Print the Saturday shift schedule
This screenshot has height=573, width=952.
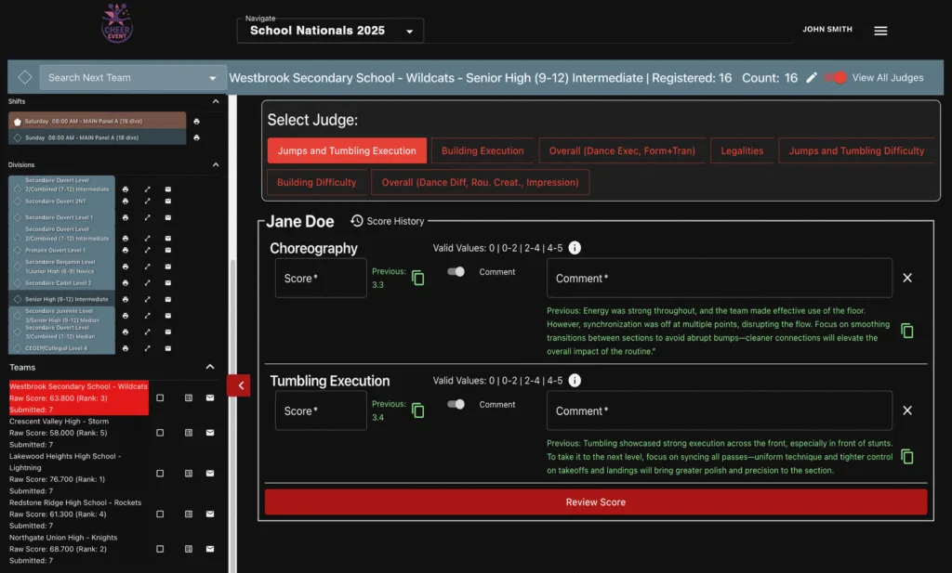point(196,121)
